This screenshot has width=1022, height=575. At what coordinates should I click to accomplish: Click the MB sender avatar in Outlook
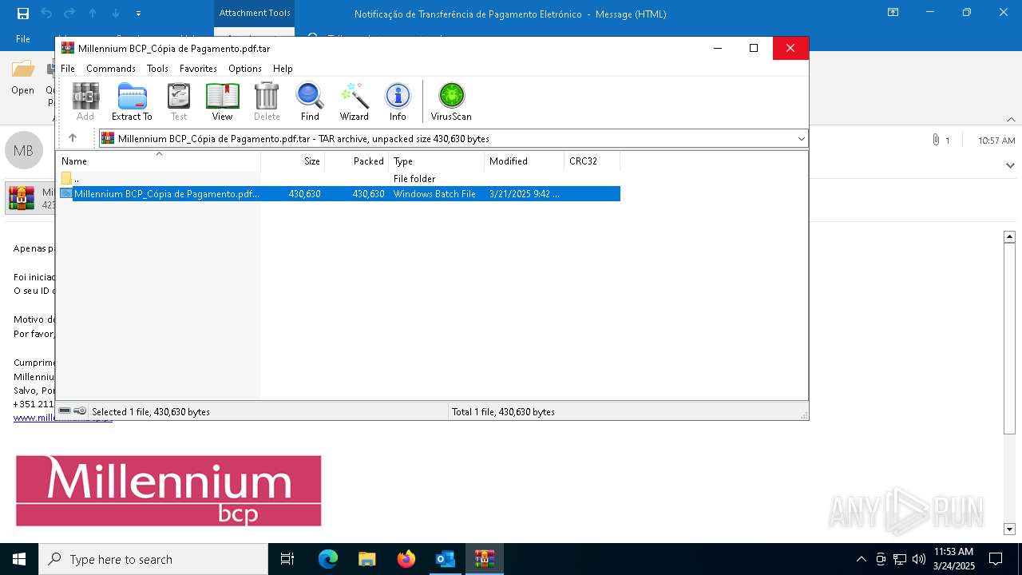coord(23,150)
